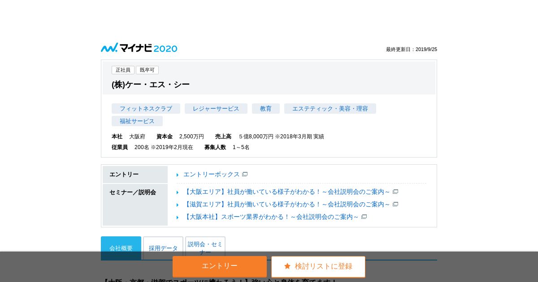Click the 従業員 200名 value
The height and width of the screenshot is (282, 538).
tap(164, 147)
